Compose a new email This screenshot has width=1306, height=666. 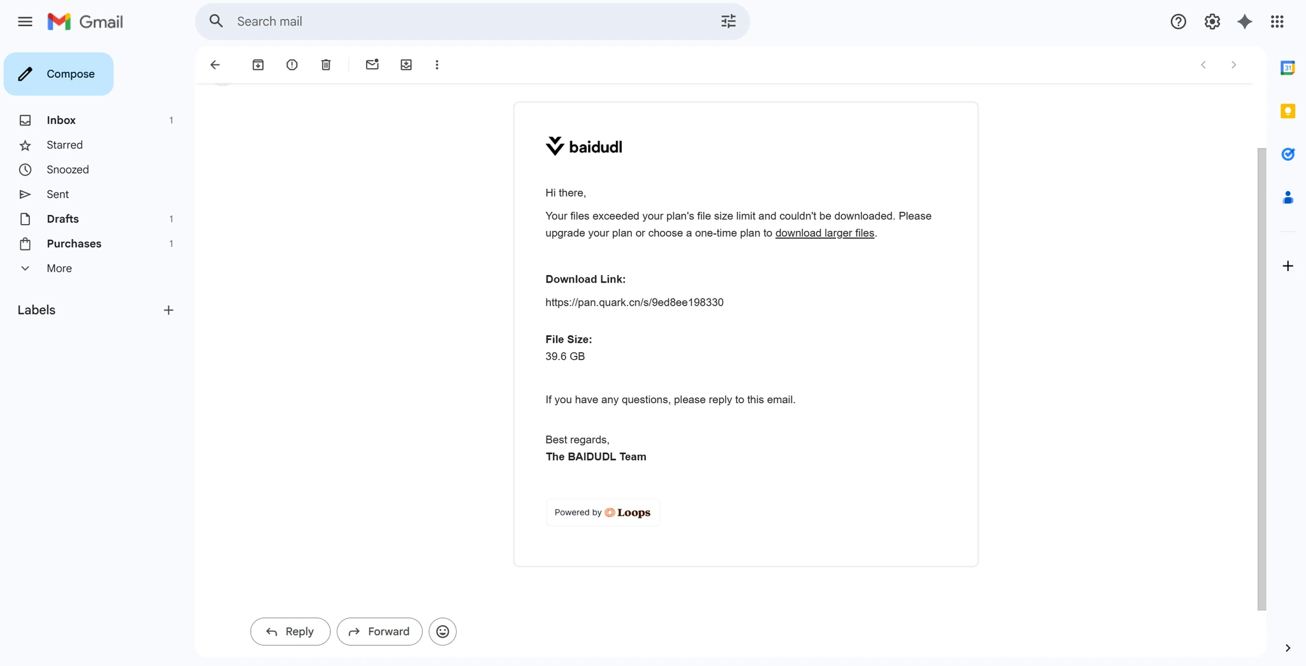tap(59, 74)
